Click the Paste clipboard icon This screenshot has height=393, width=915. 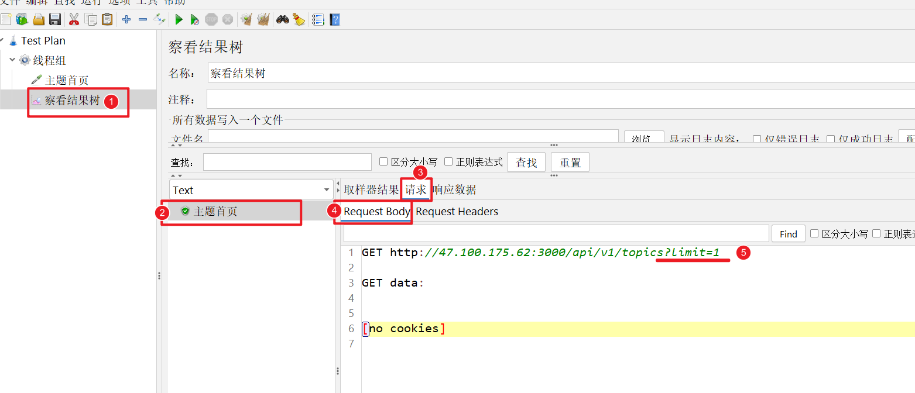(107, 19)
